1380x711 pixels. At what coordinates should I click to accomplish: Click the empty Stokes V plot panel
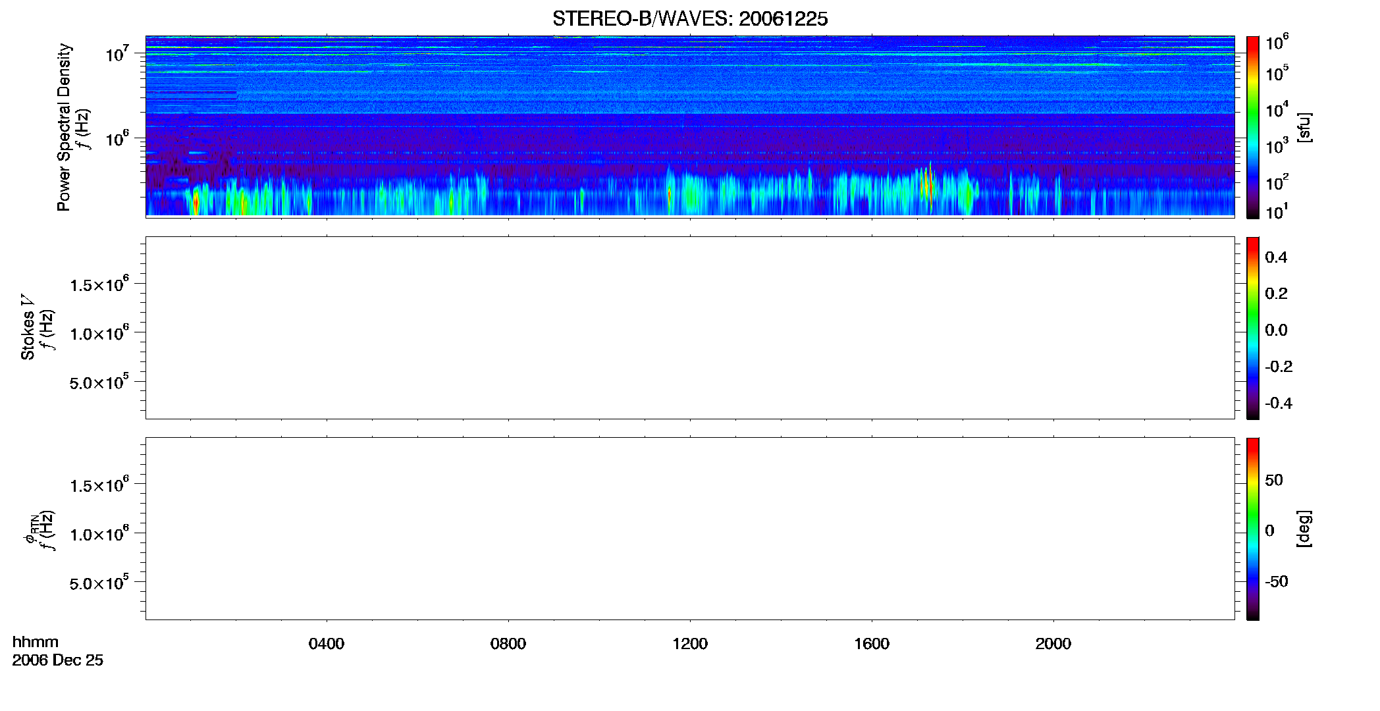click(690, 328)
